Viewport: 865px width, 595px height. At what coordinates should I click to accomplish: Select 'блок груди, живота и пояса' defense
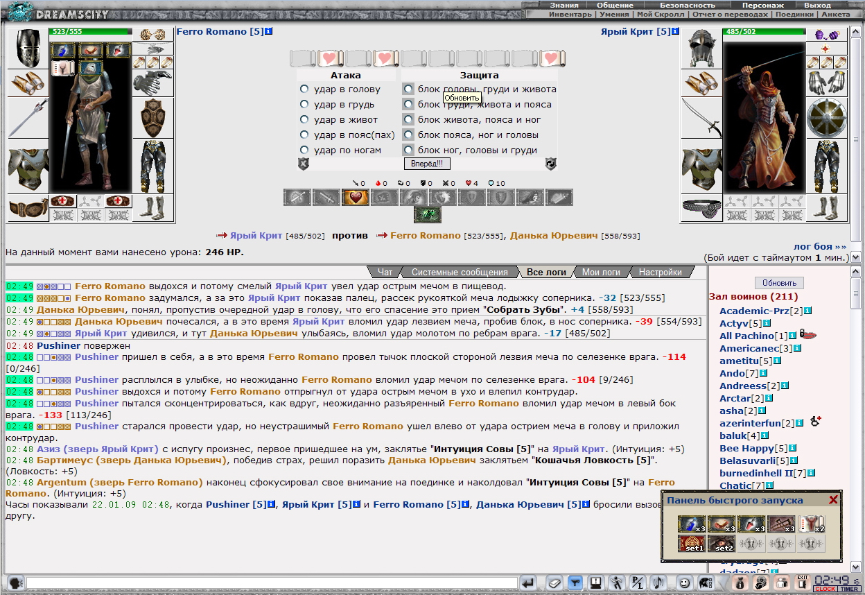coord(409,105)
